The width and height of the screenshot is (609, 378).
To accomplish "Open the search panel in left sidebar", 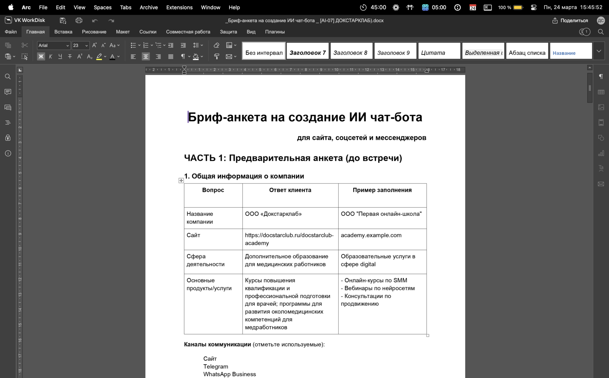I will [8, 77].
